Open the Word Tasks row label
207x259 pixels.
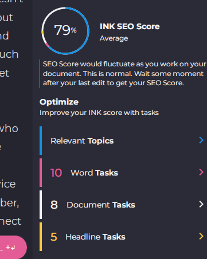tap(94, 173)
